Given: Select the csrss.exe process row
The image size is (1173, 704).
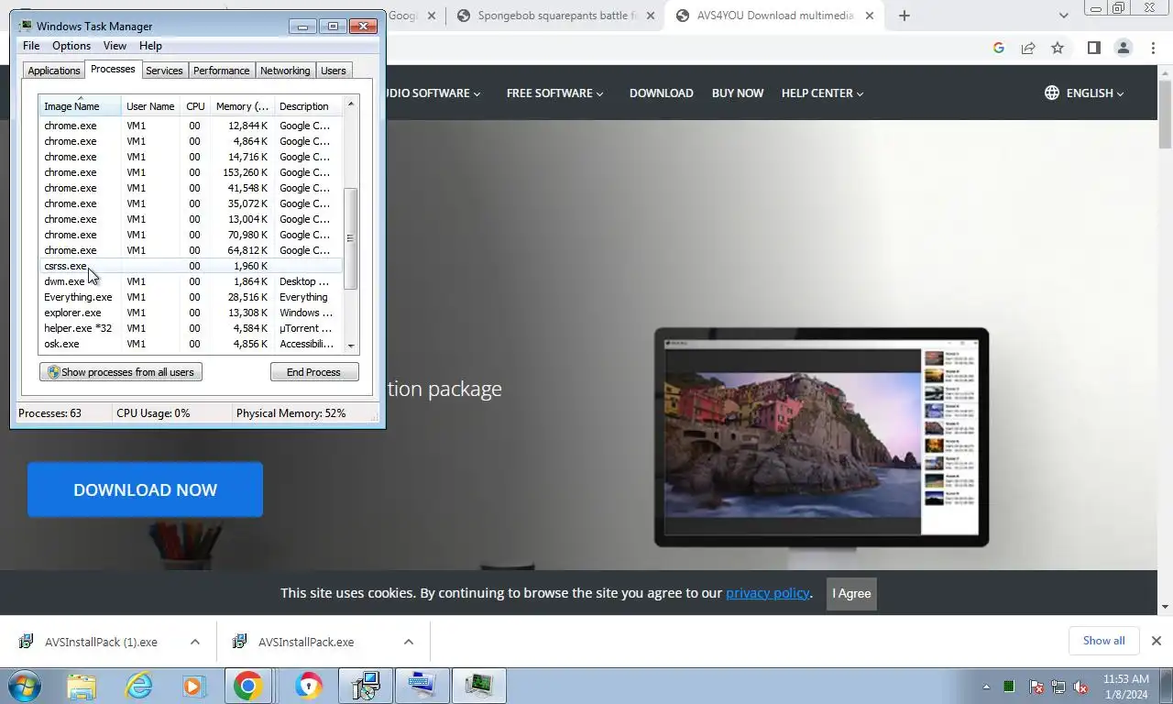Looking at the screenshot, I should 191,266.
